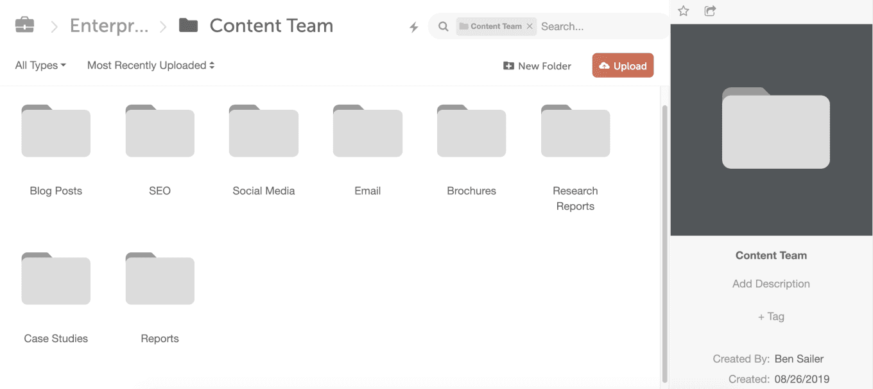The height and width of the screenshot is (389, 873).
Task: Click + Tag to add a tag
Action: click(x=770, y=316)
